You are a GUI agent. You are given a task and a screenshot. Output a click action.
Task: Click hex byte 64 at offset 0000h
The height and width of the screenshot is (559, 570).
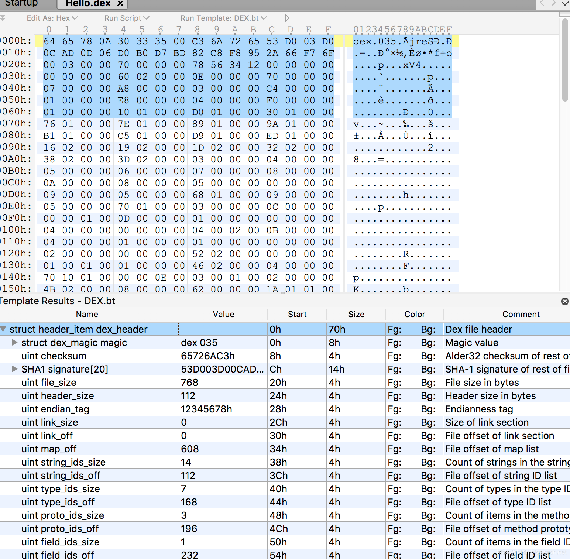tap(49, 41)
